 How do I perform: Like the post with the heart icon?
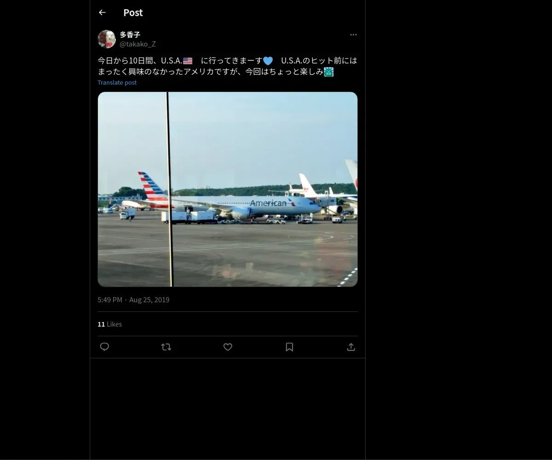(228, 347)
